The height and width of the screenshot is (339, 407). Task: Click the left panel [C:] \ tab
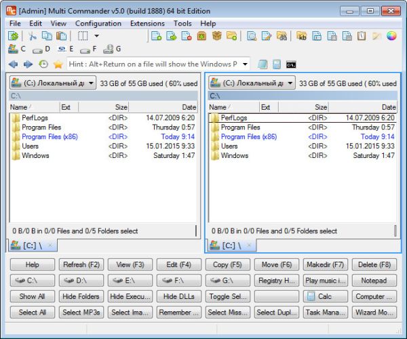click(33, 245)
